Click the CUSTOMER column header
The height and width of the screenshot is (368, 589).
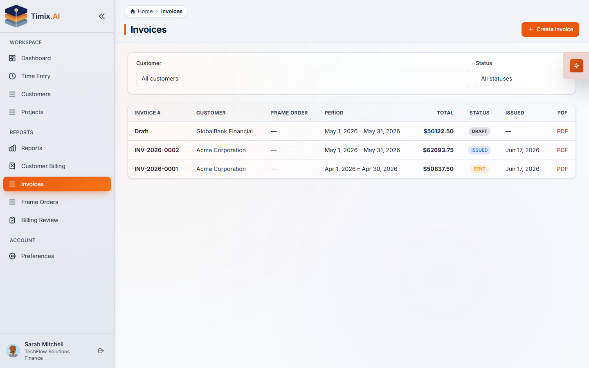(211, 113)
